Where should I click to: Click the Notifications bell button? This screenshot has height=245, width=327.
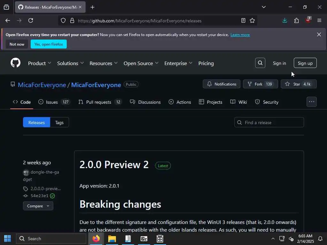[222, 84]
